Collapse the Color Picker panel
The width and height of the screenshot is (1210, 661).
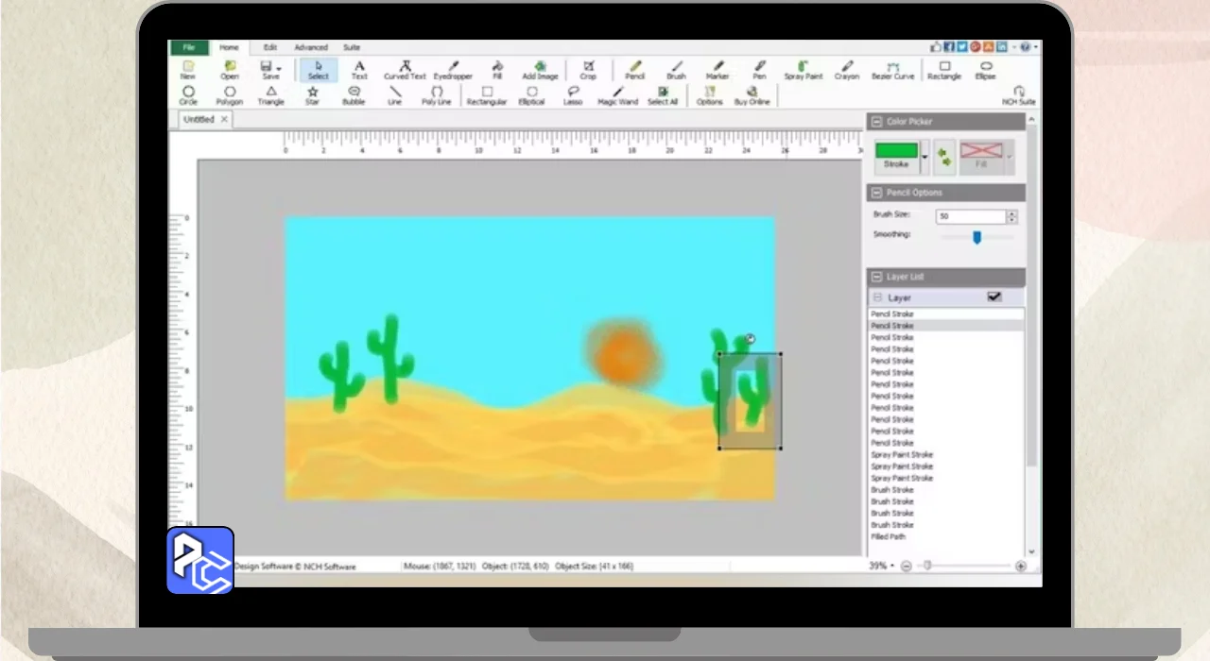876,122
